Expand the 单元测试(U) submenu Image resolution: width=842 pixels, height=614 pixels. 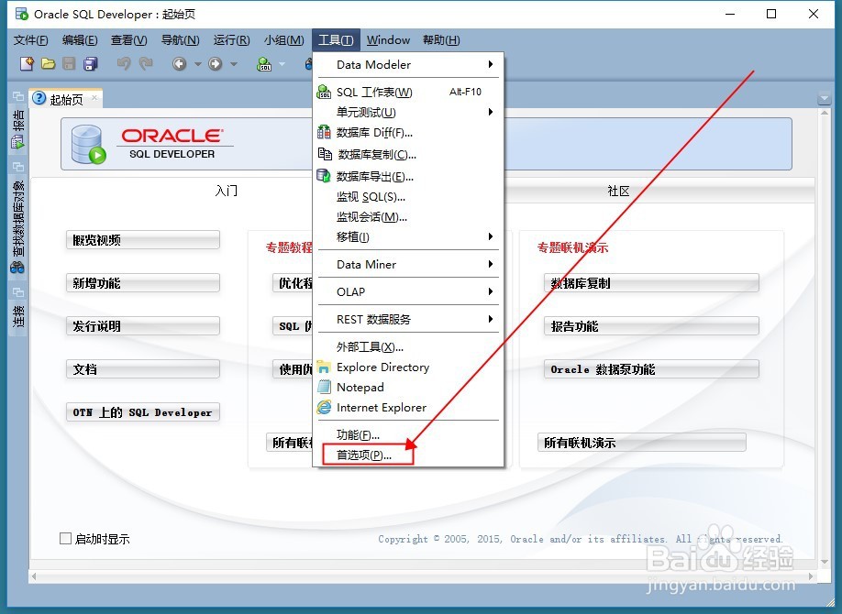coord(408,112)
